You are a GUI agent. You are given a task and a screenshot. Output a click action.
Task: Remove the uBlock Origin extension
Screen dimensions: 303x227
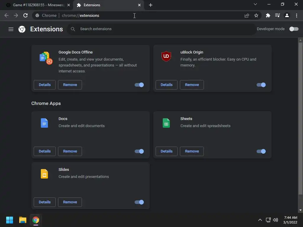[x=192, y=85]
